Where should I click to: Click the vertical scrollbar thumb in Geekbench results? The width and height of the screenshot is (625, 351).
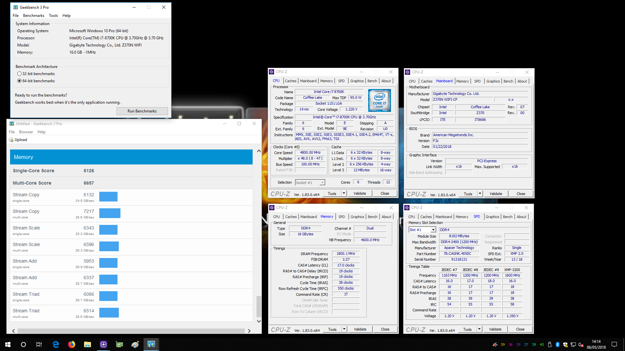pos(259,306)
